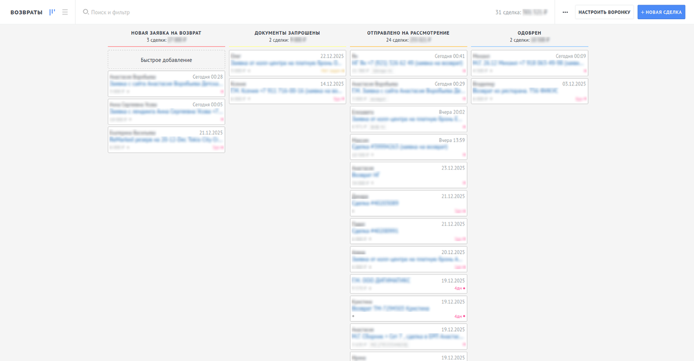Click the '24 сделки' count text
This screenshot has width=694, height=361.
pyautogui.click(x=398, y=40)
